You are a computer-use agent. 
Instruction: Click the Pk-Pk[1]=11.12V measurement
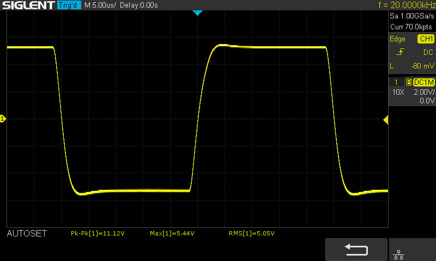click(x=98, y=233)
